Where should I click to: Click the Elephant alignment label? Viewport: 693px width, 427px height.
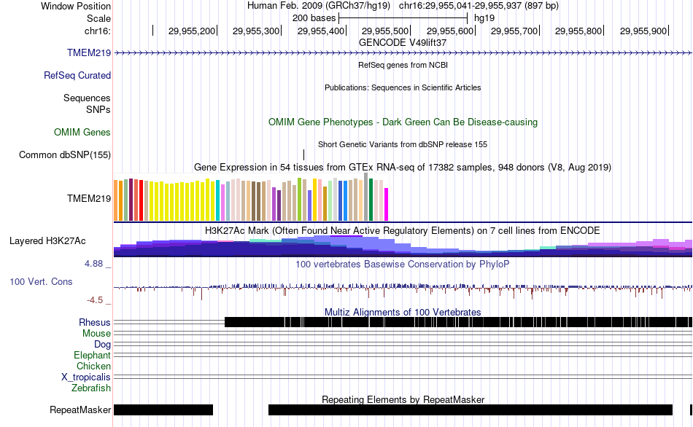[x=93, y=356]
